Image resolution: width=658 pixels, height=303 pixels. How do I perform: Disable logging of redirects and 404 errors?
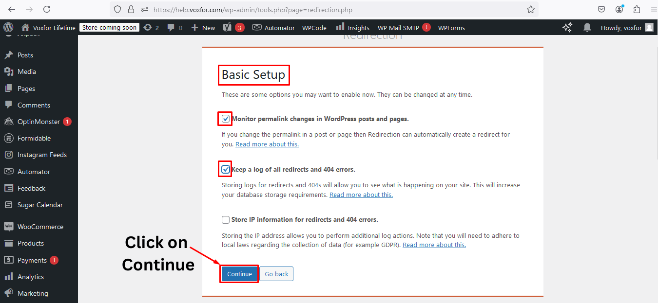(225, 169)
